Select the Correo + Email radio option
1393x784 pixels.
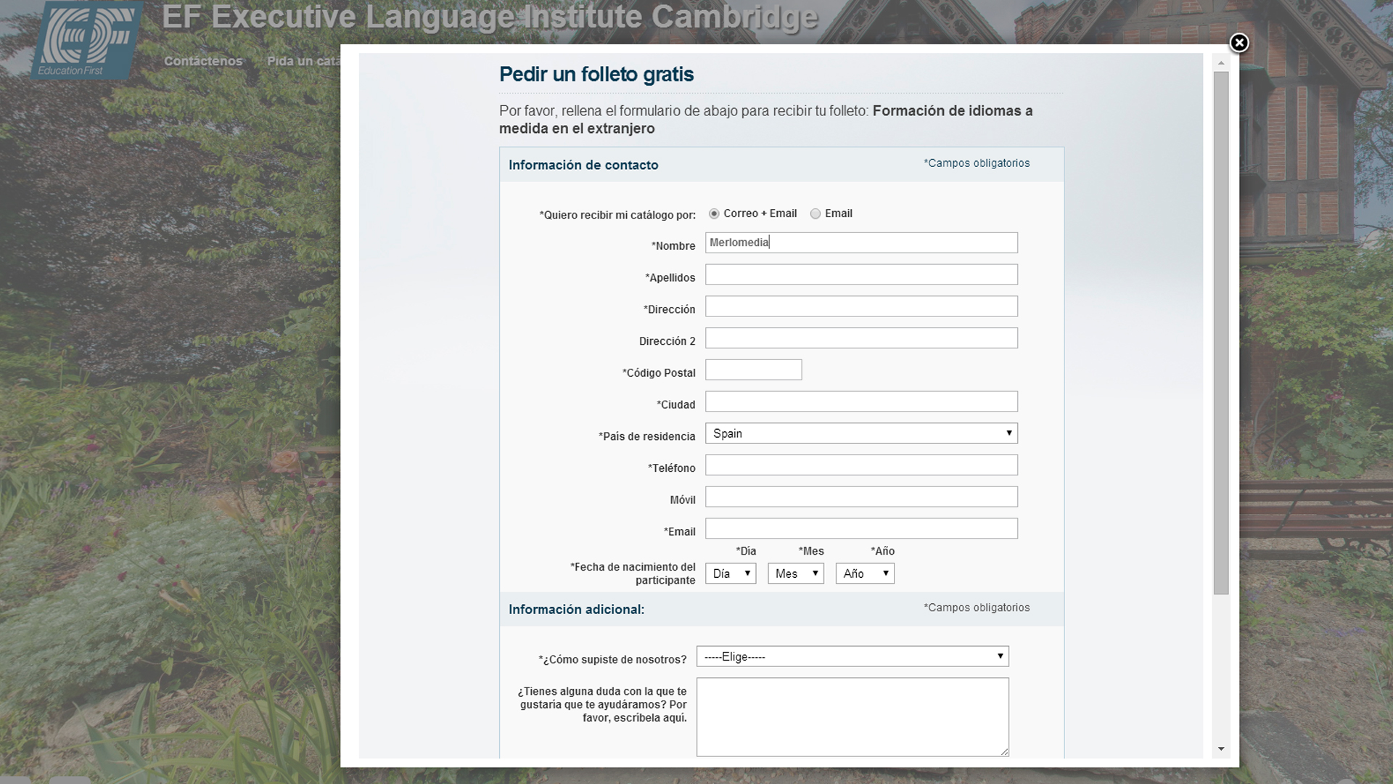714,213
